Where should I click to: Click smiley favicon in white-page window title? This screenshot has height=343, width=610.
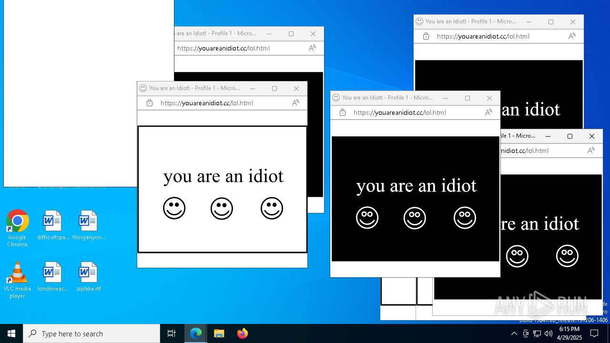point(142,88)
